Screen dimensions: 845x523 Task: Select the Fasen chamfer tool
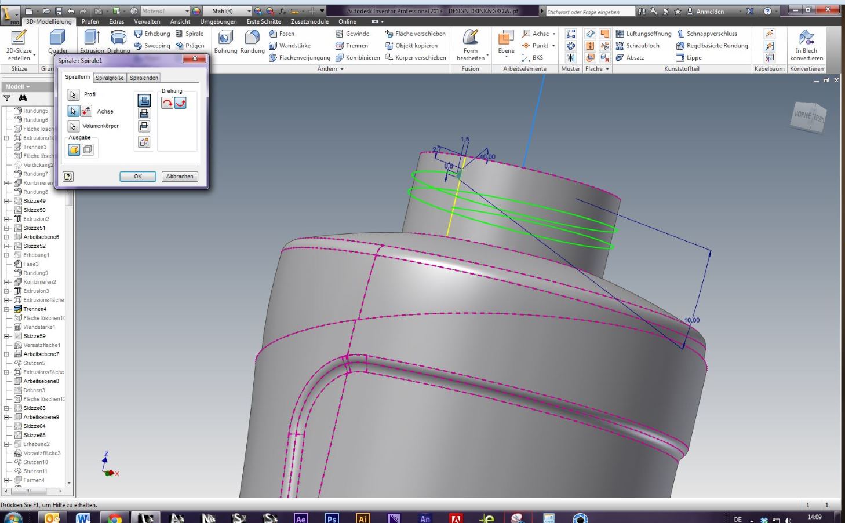point(282,34)
